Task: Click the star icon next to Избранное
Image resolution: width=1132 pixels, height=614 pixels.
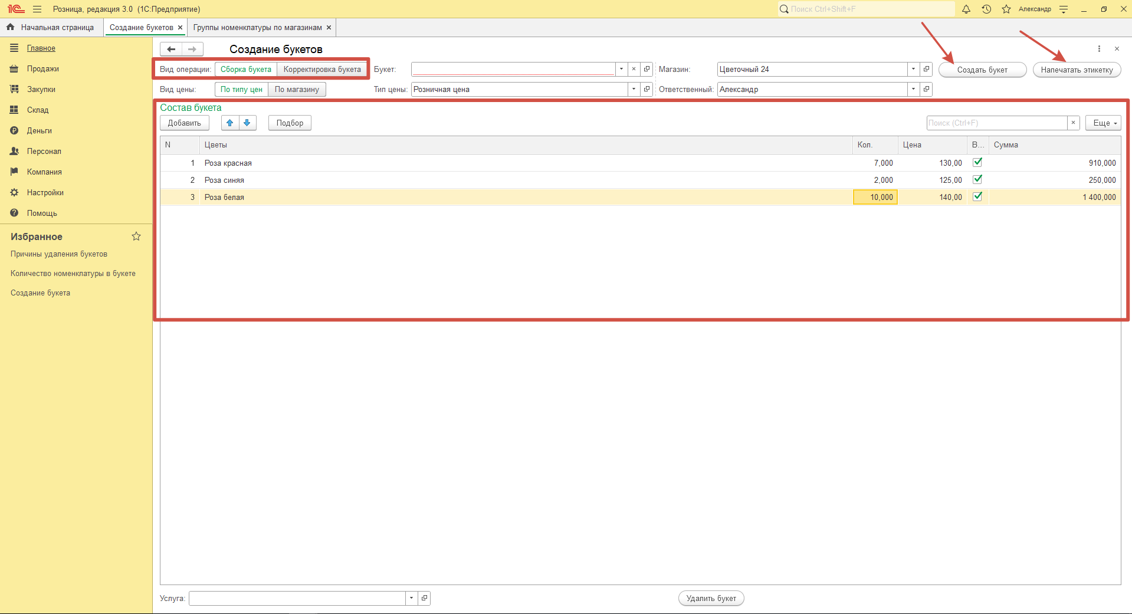Action: (x=136, y=237)
